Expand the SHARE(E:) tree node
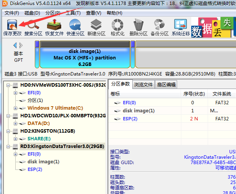Viewport: 236px width, 194px height. coord(15,139)
